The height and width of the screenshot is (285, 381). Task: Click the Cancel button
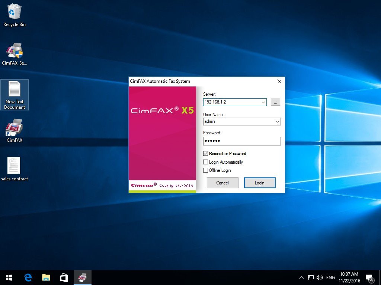pos(222,183)
